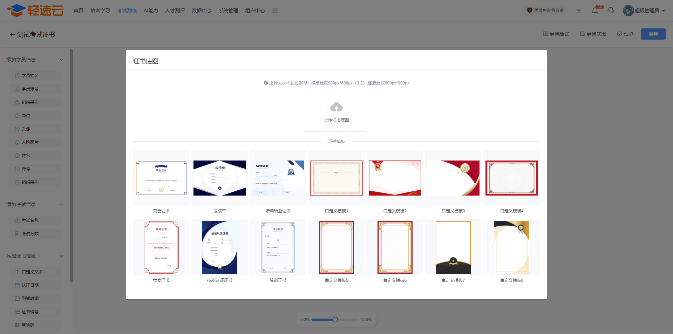
Task: Open the 超级管理员 user dropdown
Action: 644,11
